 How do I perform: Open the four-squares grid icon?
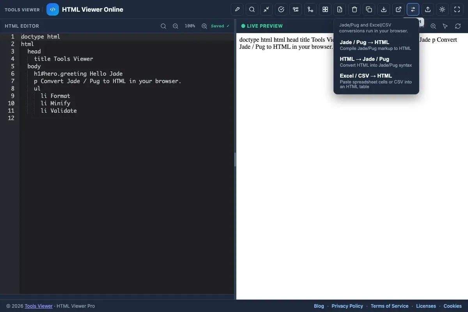click(x=325, y=9)
